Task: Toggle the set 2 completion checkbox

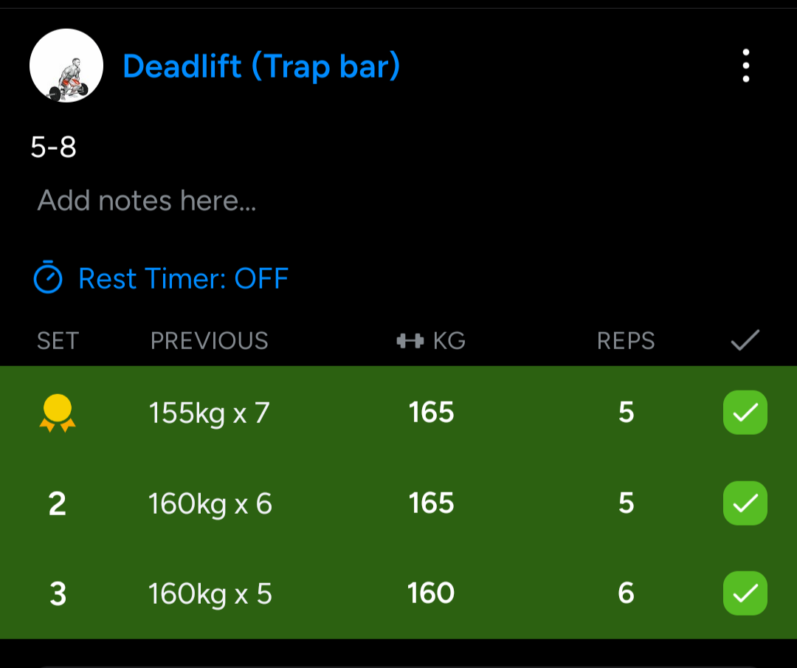Action: pyautogui.click(x=745, y=503)
